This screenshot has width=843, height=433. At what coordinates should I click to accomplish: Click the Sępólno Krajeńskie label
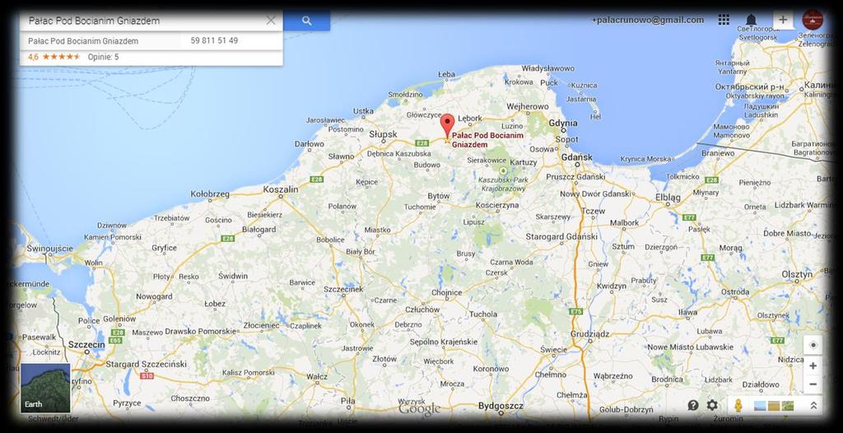pos(444,342)
